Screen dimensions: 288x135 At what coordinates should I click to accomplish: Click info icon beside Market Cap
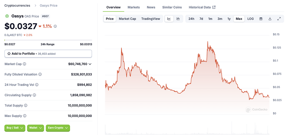[24, 64]
